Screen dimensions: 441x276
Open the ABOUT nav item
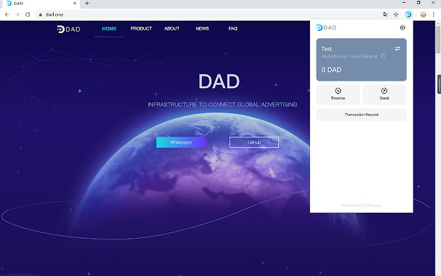click(172, 29)
